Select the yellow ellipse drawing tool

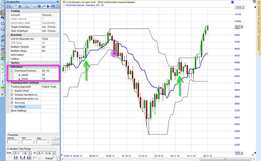pos(3,69)
